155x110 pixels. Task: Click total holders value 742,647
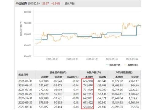coord(44,86)
